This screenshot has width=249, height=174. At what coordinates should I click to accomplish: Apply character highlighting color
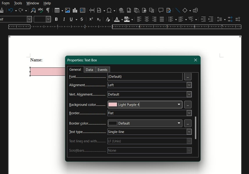pyautogui.click(x=127, y=19)
